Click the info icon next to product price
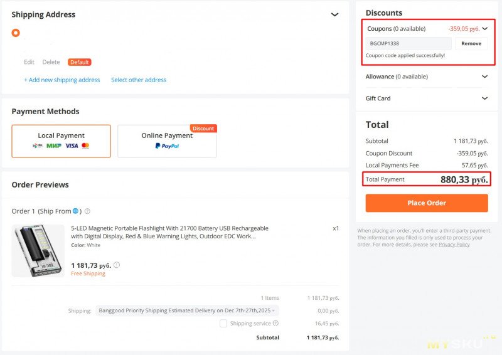Viewport: 502px width, 355px height. tap(117, 265)
